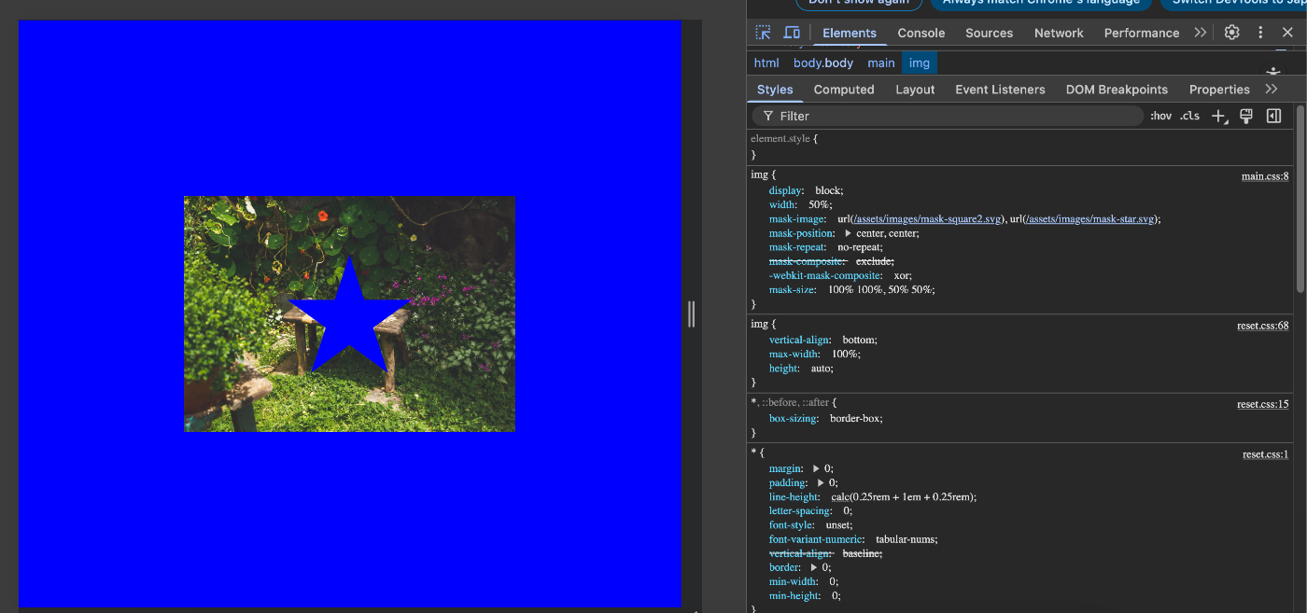Open the Sources tab
Image resolution: width=1307 pixels, height=613 pixels.
coord(989,33)
